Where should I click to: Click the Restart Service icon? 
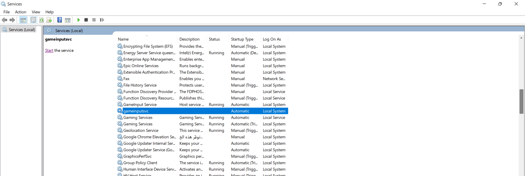102,20
